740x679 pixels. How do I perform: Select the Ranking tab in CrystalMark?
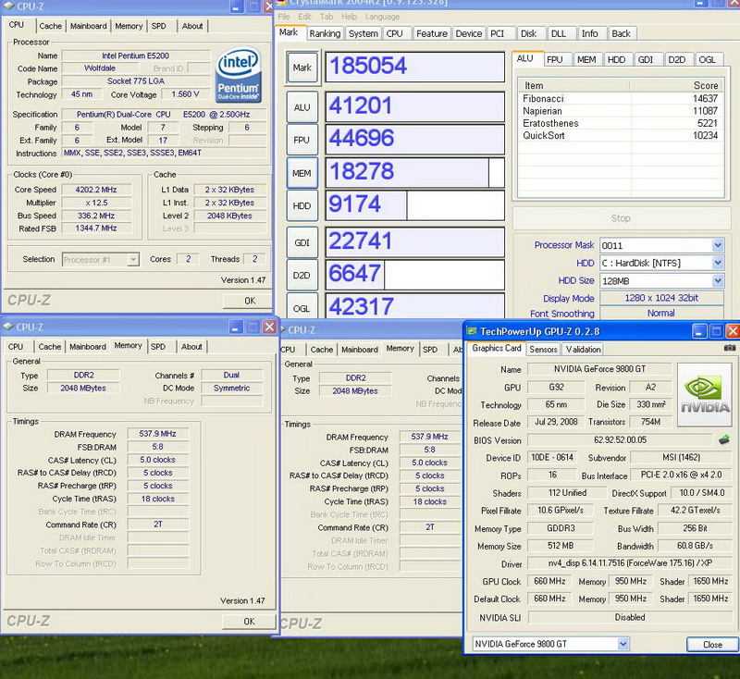pos(325,33)
